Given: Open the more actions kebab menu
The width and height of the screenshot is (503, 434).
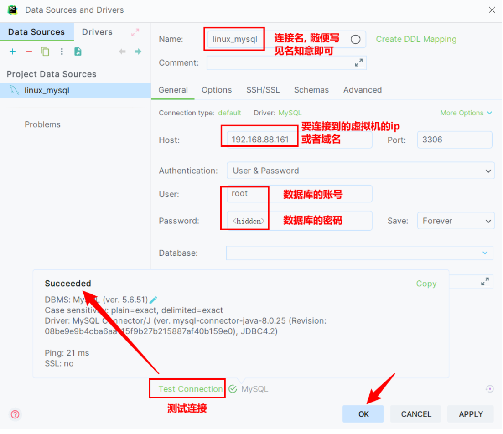Looking at the screenshot, I should click(x=62, y=52).
